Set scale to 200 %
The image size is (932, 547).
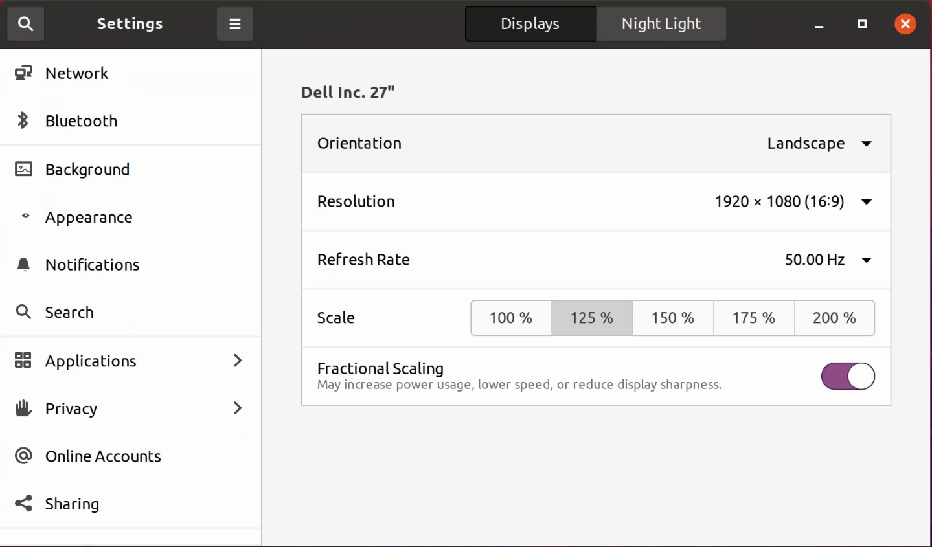click(x=834, y=318)
